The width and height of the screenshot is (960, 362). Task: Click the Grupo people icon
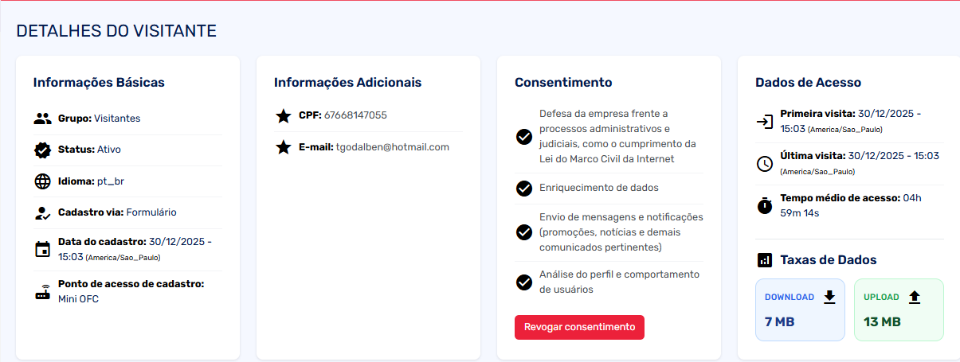point(43,119)
